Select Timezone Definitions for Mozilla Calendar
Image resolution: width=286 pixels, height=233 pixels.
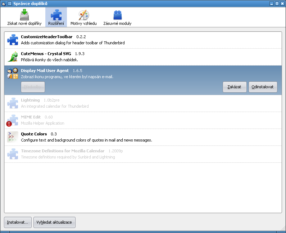(x=143, y=154)
